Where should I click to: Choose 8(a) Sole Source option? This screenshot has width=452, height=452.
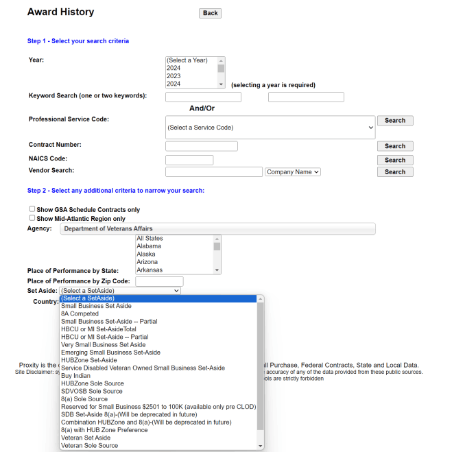(x=158, y=399)
